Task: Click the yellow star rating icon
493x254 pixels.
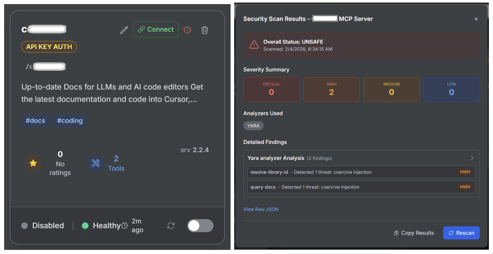Action: tap(33, 163)
